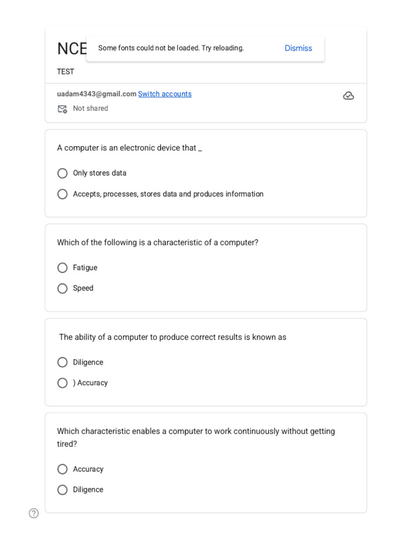Image resolution: width=411 pixels, height=548 pixels.
Task: Click the uadam4343@gmail.com account text
Action: 96,94
